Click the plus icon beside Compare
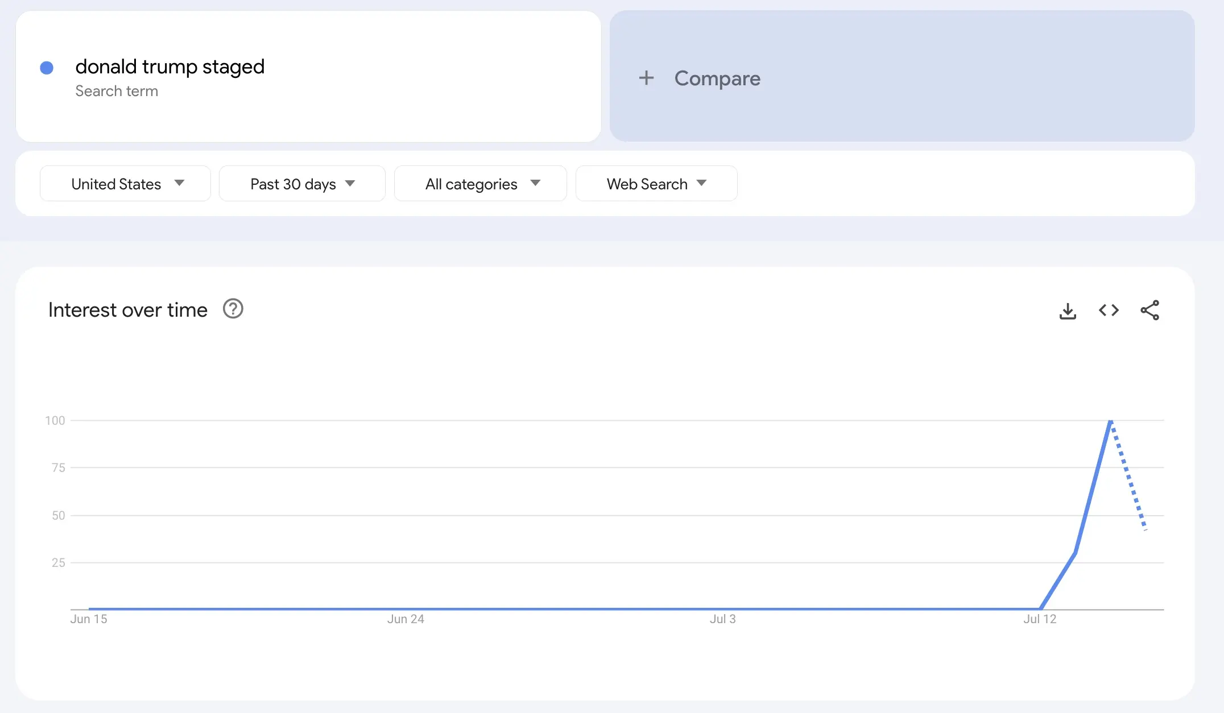This screenshot has height=713, width=1224. [646, 78]
